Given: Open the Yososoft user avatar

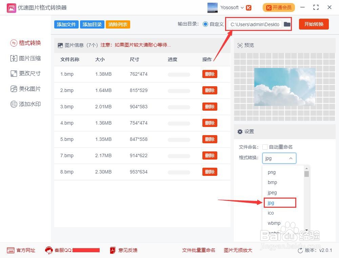Looking at the screenshot, I should point(212,8).
